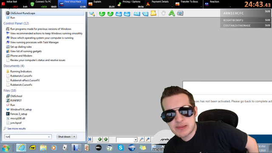The height and width of the screenshot is (153, 272).
Task: Select Show which operating system your computer is running
Action: point(42,38)
